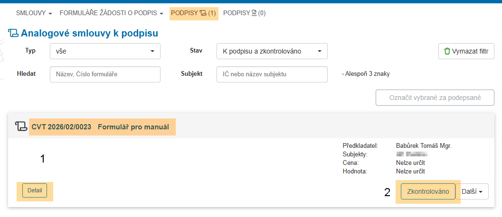Expand the Další dropdown button
This screenshot has width=502, height=217.
click(x=474, y=191)
